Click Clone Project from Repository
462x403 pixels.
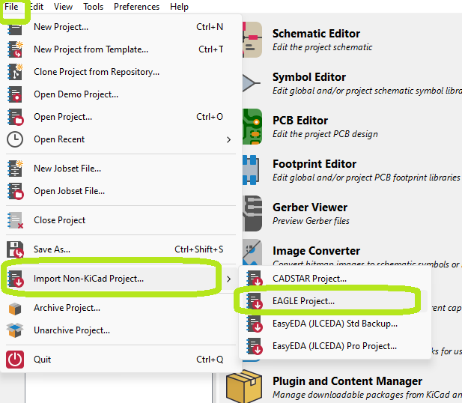pos(97,72)
